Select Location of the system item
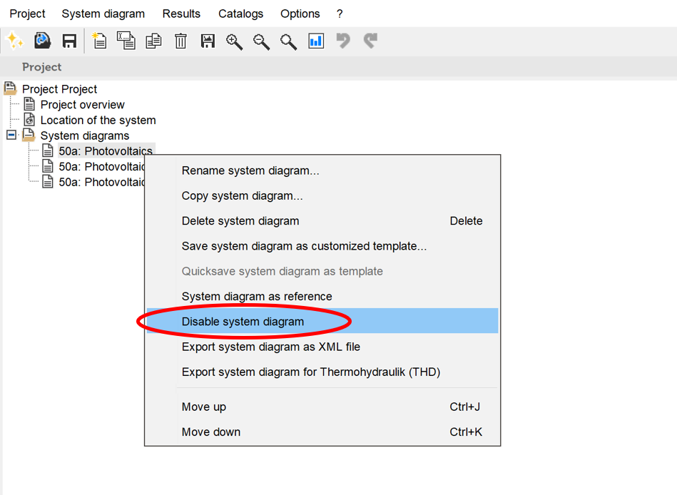Screen dimensions: 677x495 pos(98,120)
